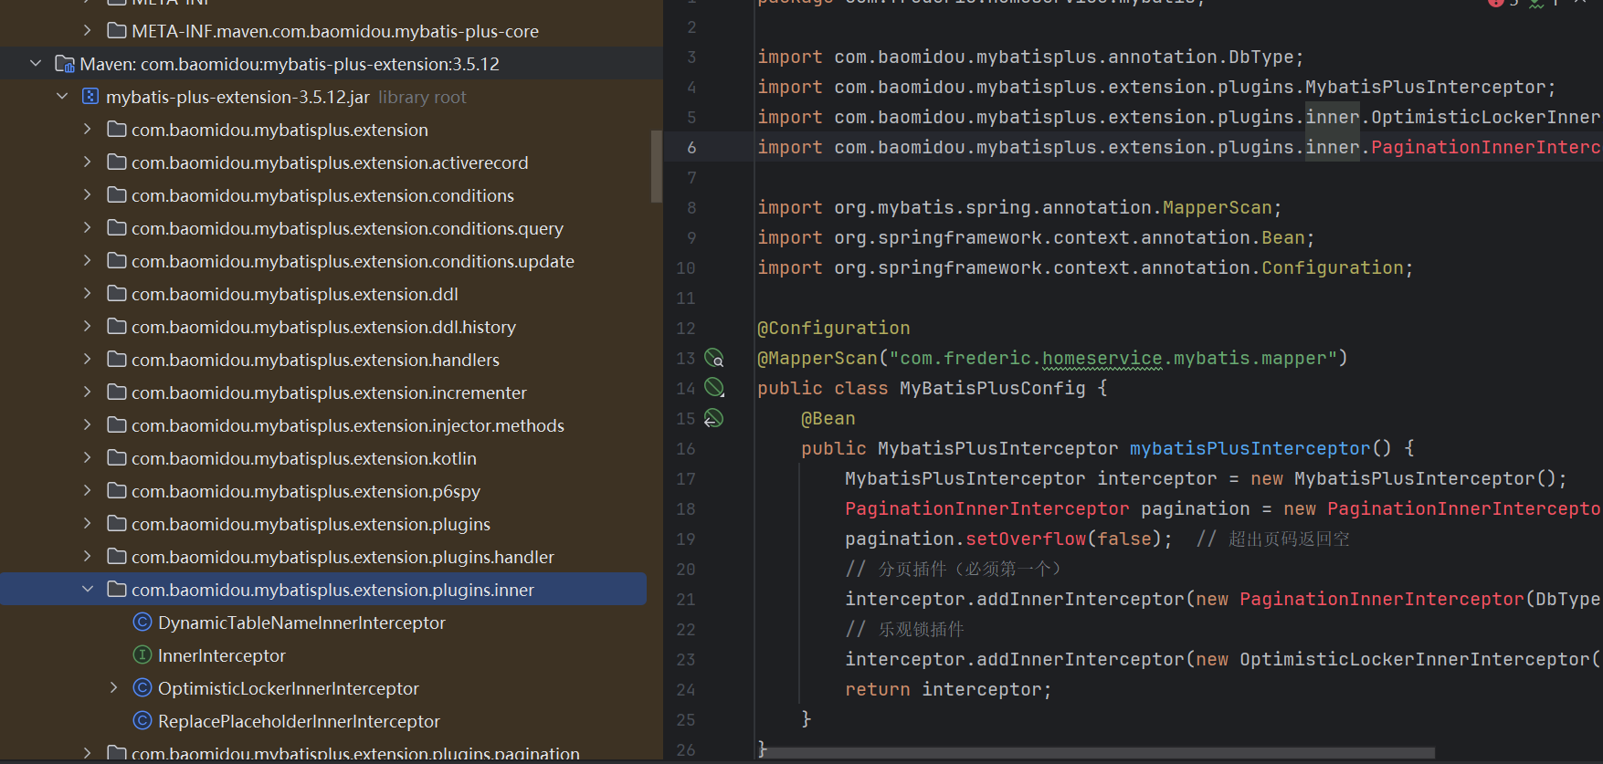Image resolution: width=1603 pixels, height=764 pixels.
Task: Expand the extension.conditions.query package
Action: click(87, 228)
